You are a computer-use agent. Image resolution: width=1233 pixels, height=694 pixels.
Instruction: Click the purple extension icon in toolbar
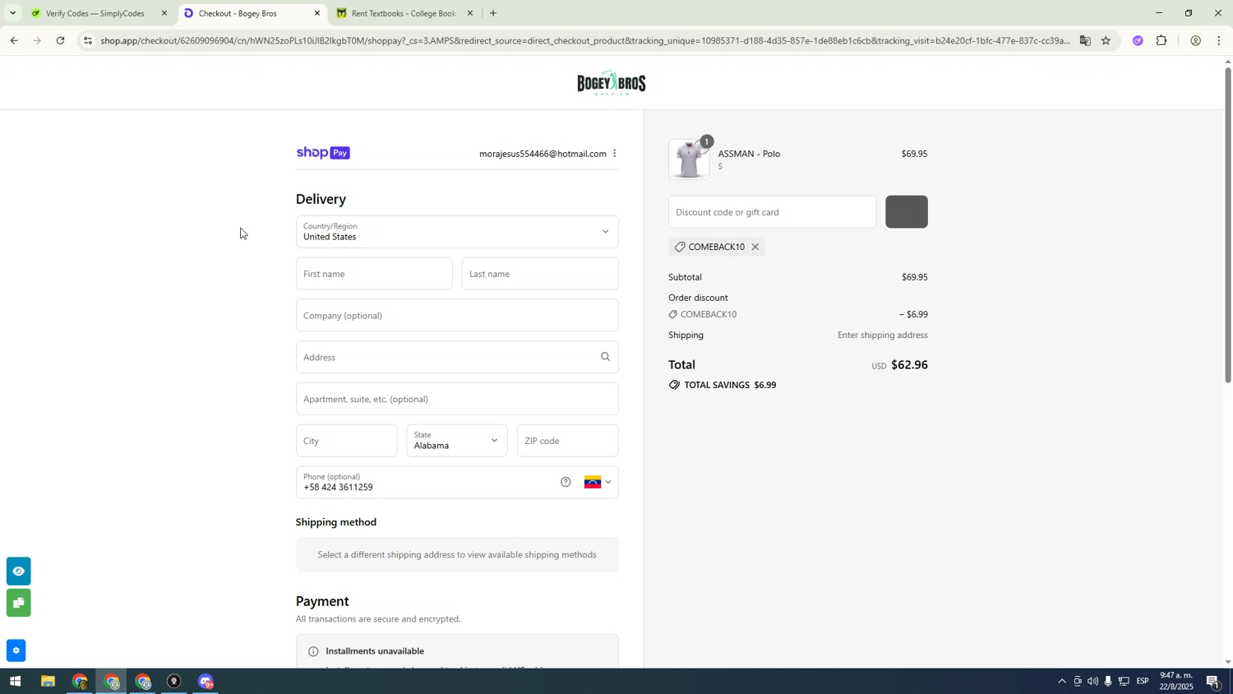(x=1138, y=40)
